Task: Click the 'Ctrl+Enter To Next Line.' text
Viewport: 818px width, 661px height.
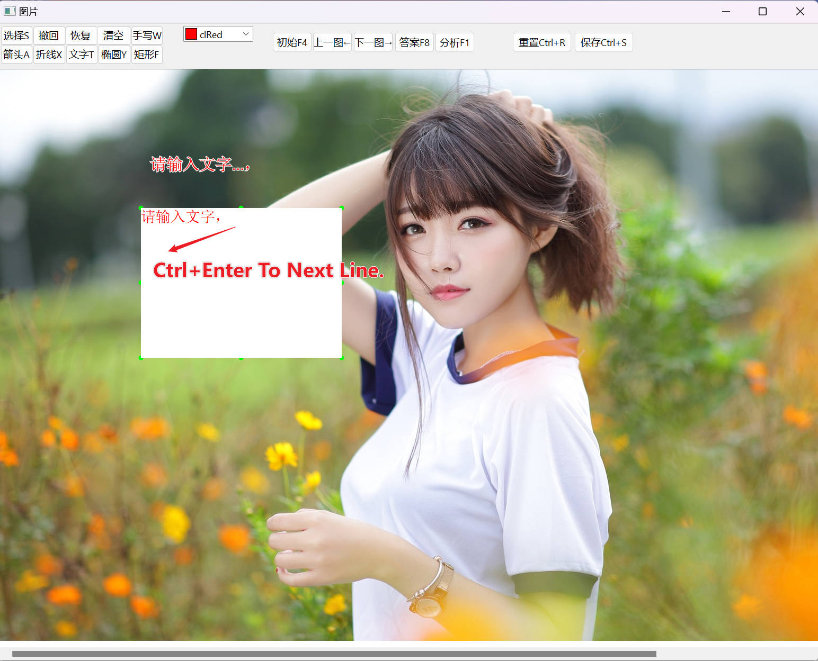Action: coord(268,270)
